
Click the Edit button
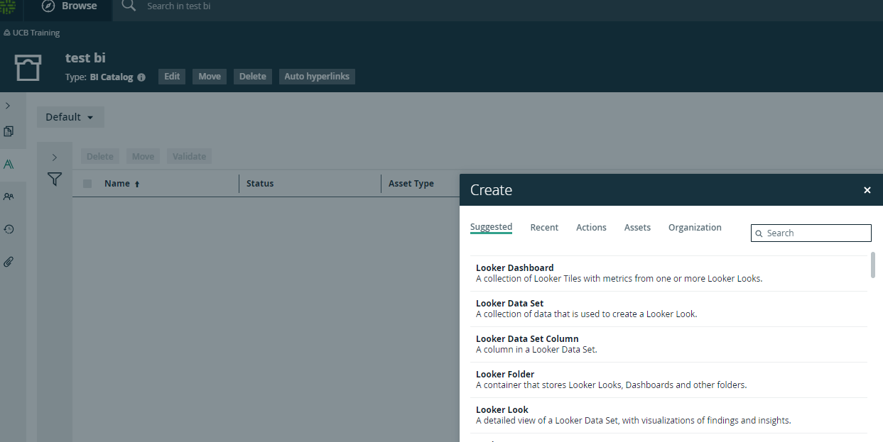[172, 77]
